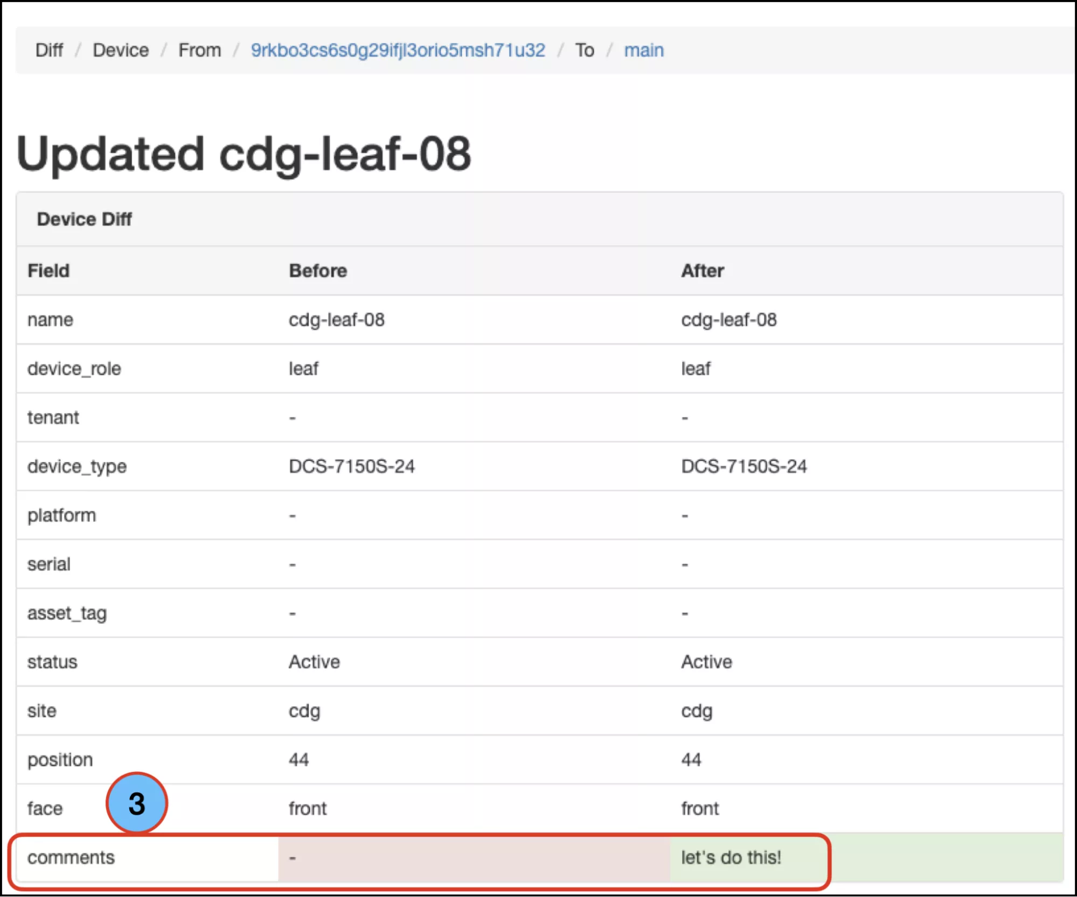Select the comments field row label
Screen dimensions: 1077x897
(x=71, y=857)
